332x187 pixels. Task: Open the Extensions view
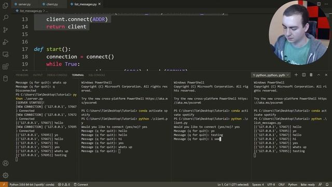(6, 66)
